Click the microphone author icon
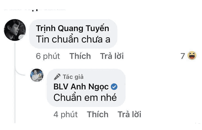 tap(57, 77)
